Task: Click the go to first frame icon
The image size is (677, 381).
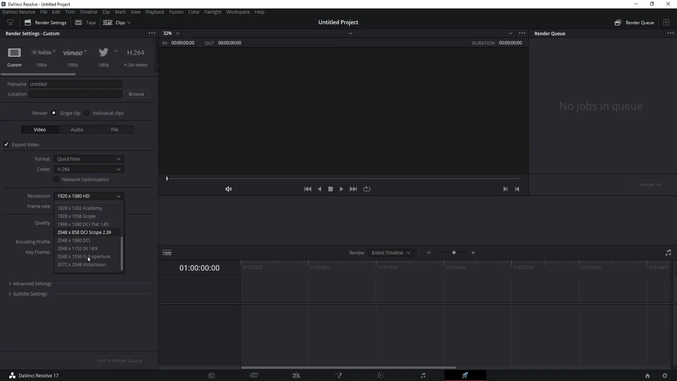Action: pos(308,188)
